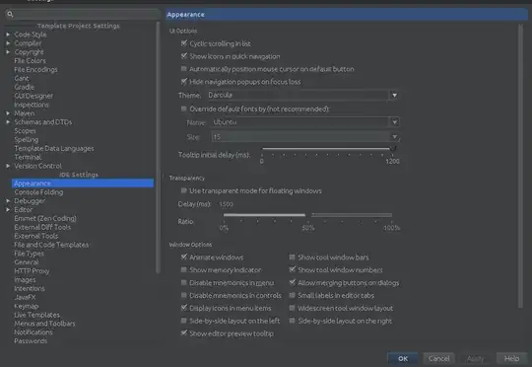Expand the Maven tree node
532x367 pixels.
(x=8, y=113)
